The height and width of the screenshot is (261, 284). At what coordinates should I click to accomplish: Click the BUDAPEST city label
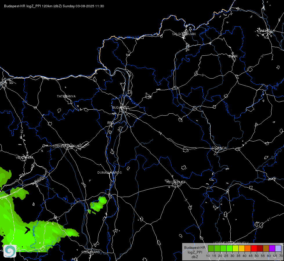(121, 108)
